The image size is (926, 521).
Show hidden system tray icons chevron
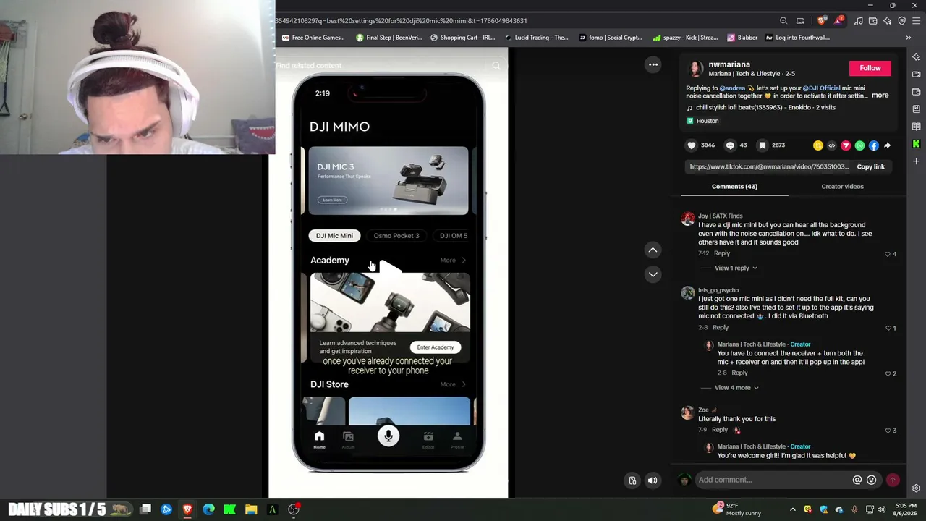[x=793, y=509]
